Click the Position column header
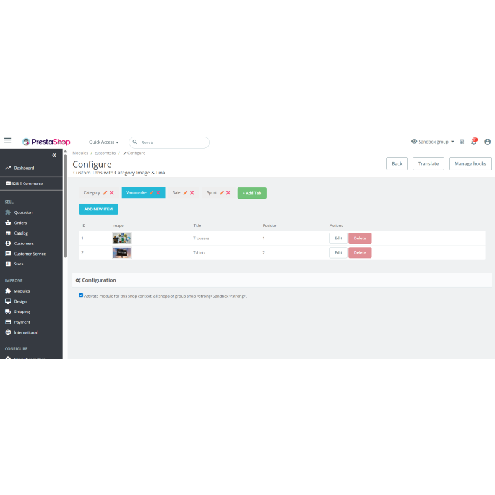This screenshot has width=495, height=495. 270,226
